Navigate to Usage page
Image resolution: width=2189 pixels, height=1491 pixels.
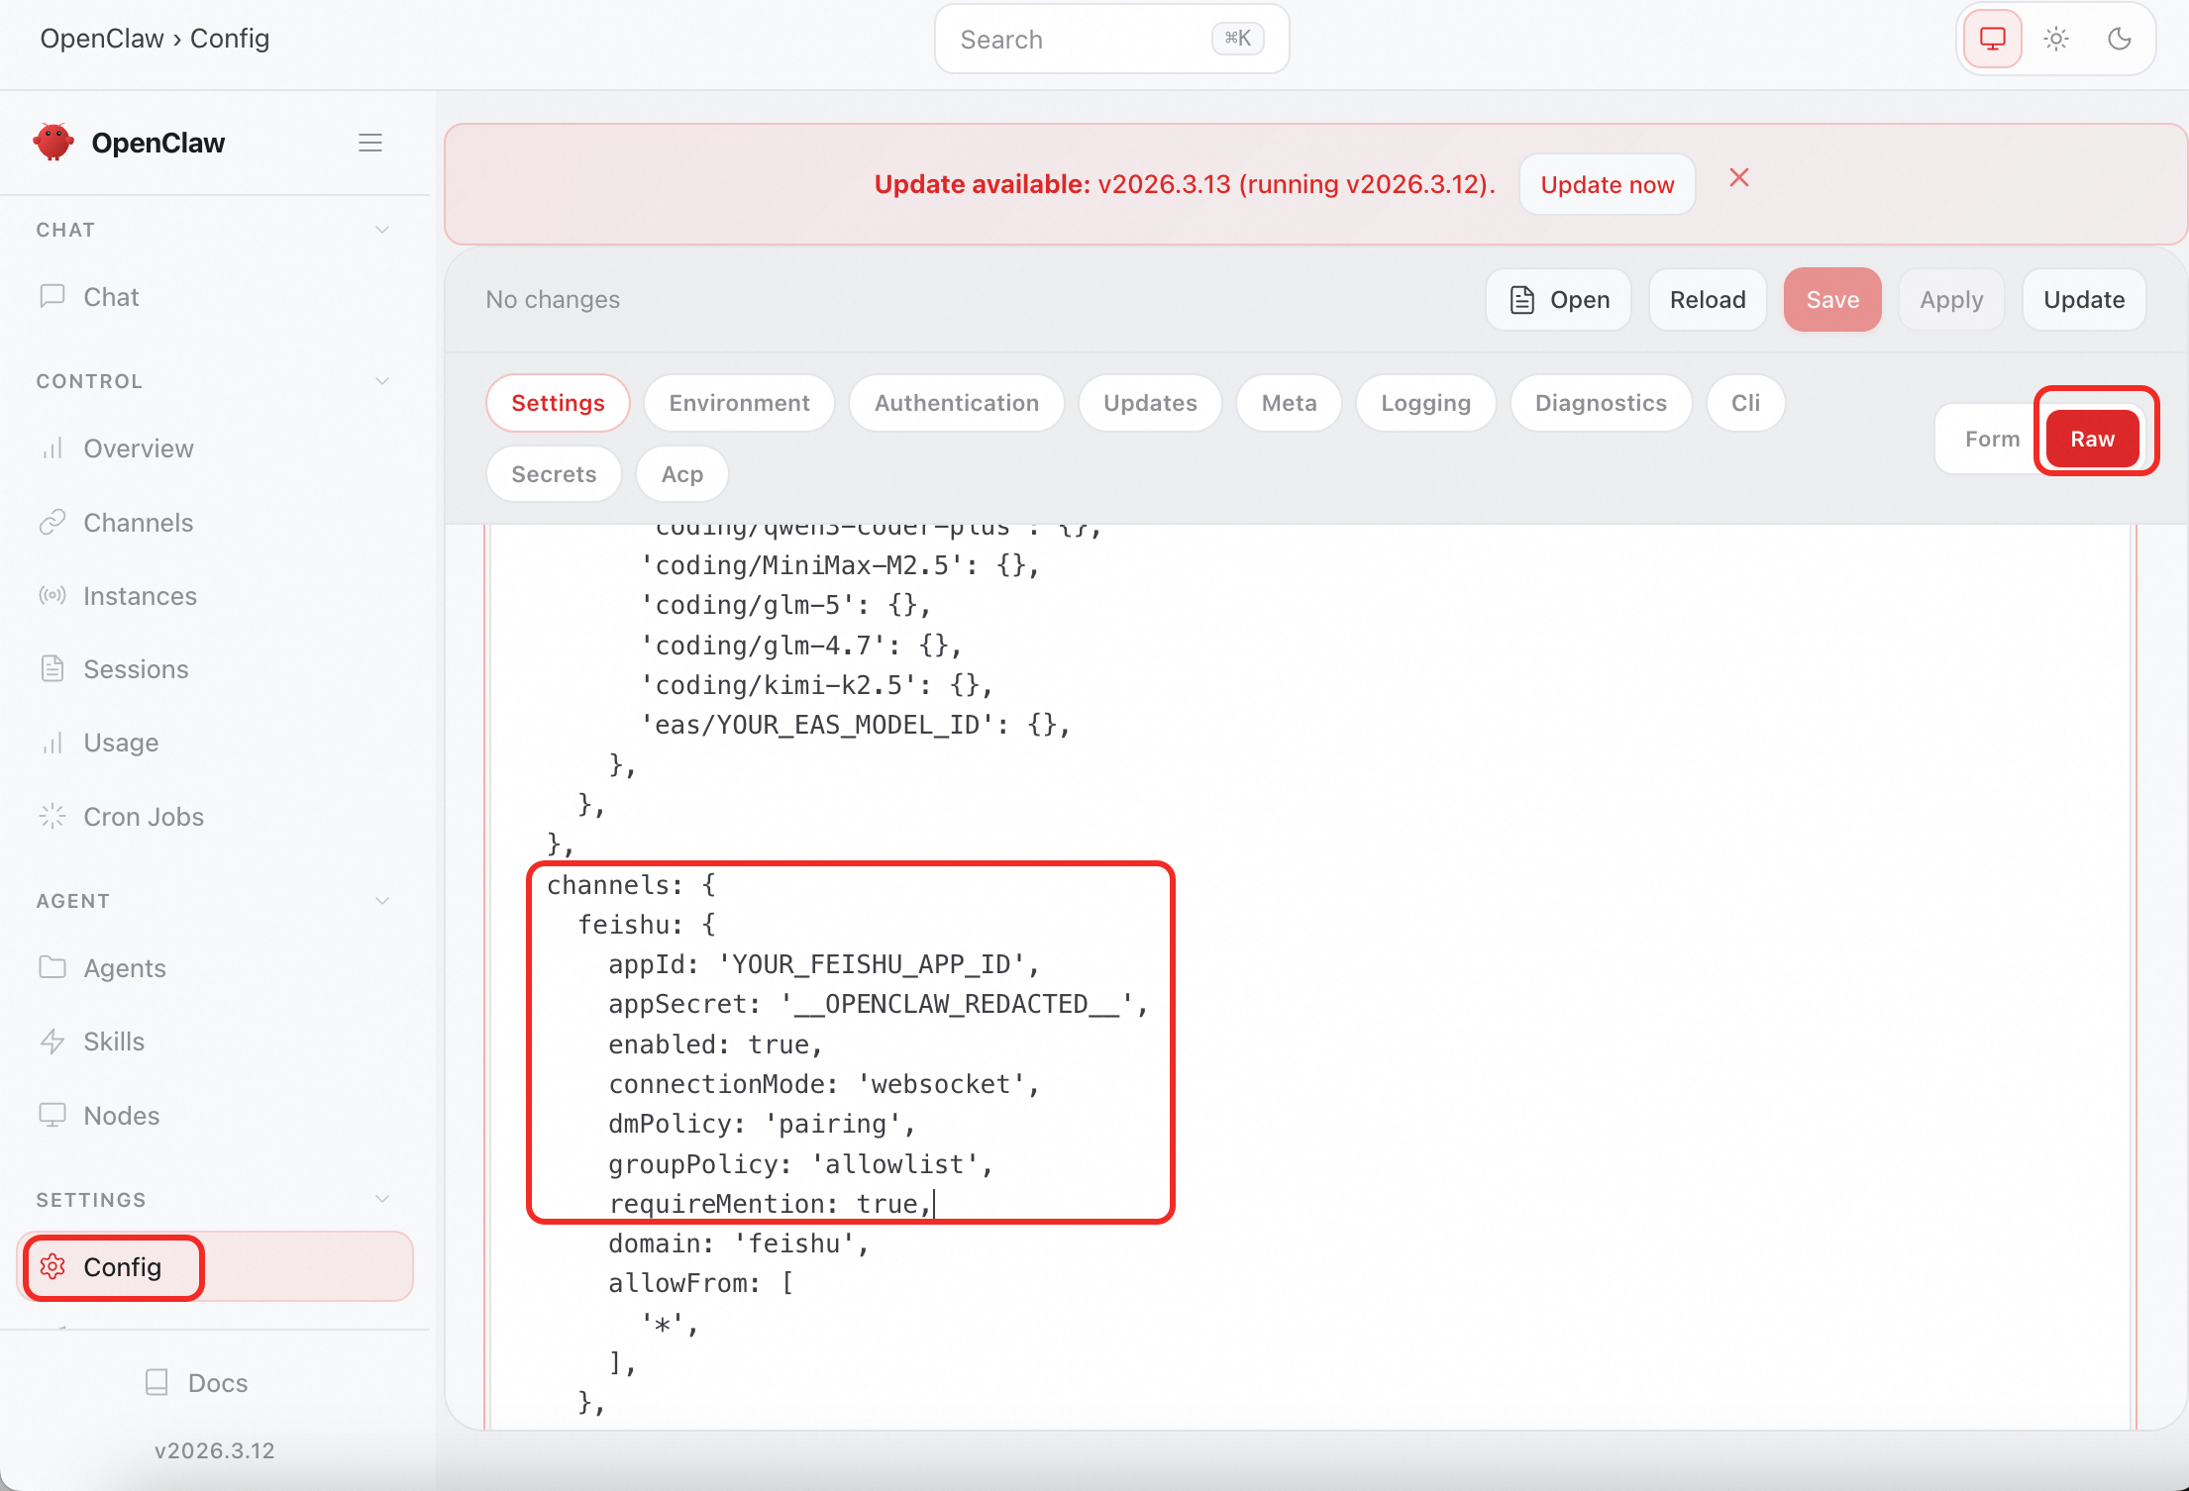pos(215,743)
